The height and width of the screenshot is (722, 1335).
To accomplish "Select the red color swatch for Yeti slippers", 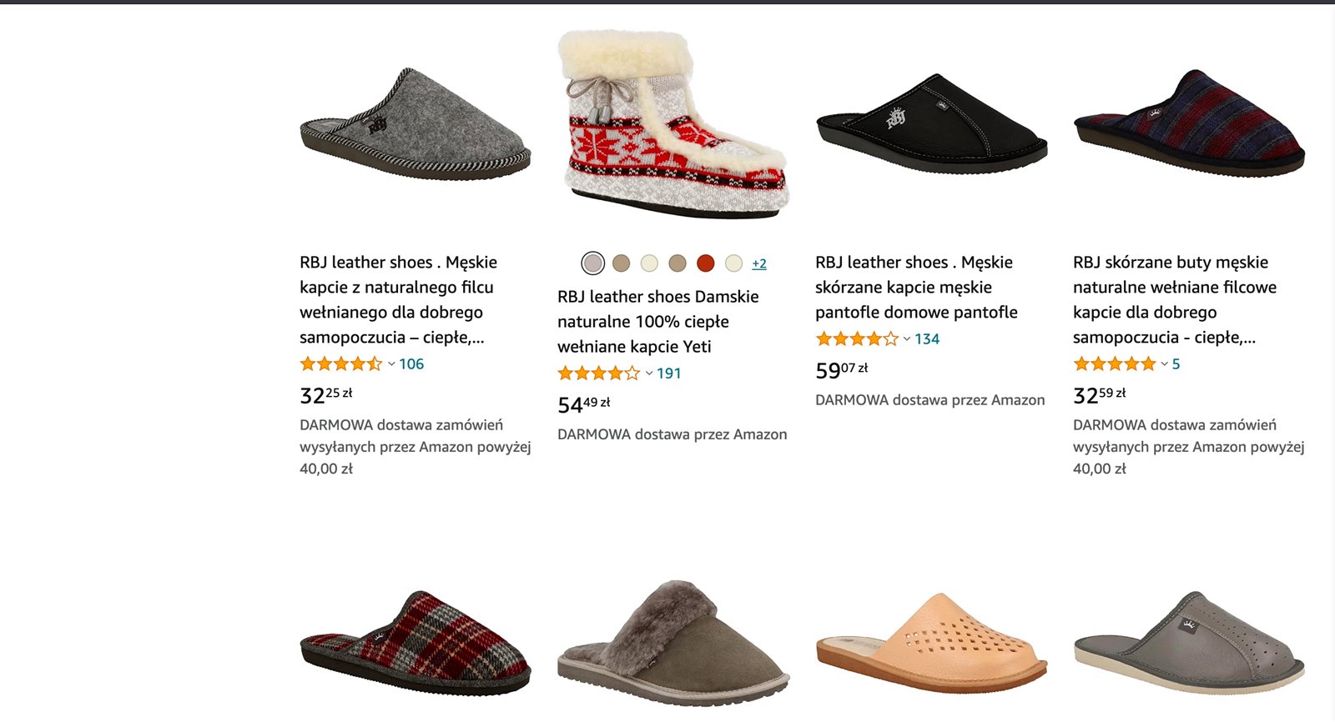I will coord(706,263).
